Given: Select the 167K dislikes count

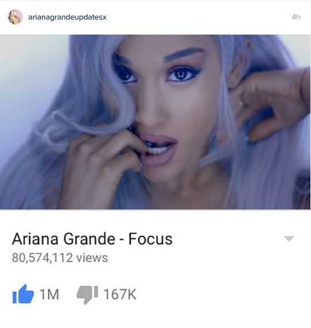Looking at the screenshot, I should 120,295.
